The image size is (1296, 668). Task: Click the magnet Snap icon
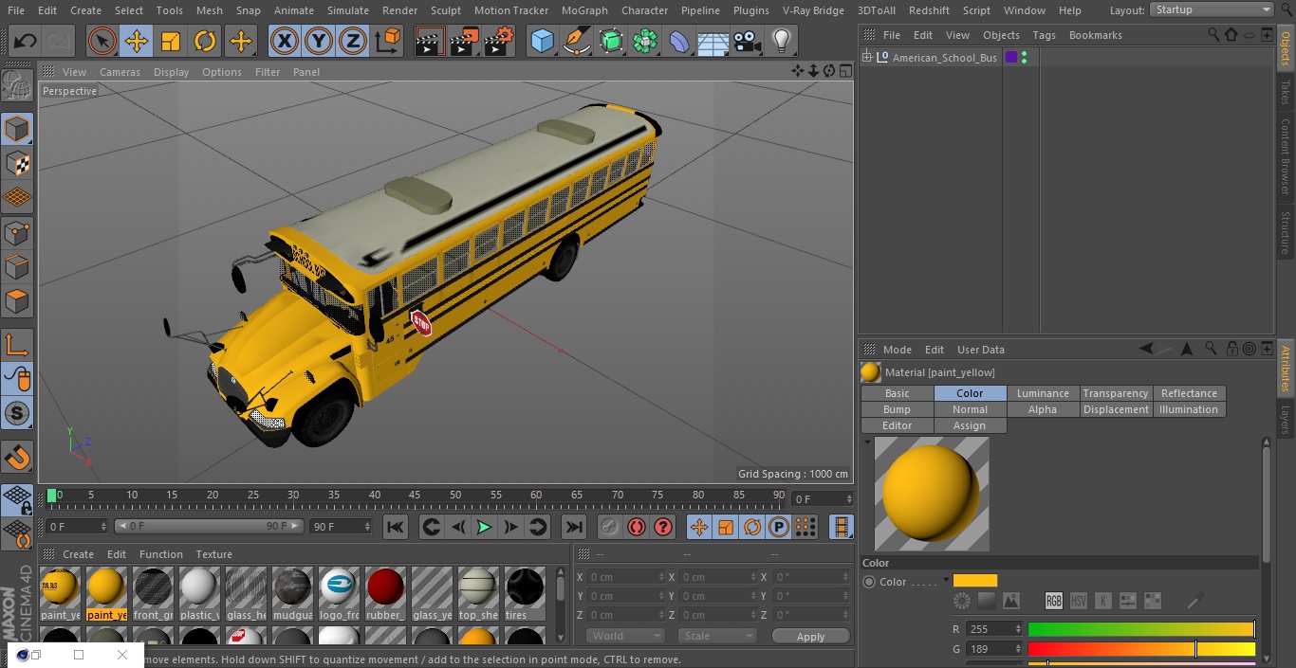pos(17,458)
